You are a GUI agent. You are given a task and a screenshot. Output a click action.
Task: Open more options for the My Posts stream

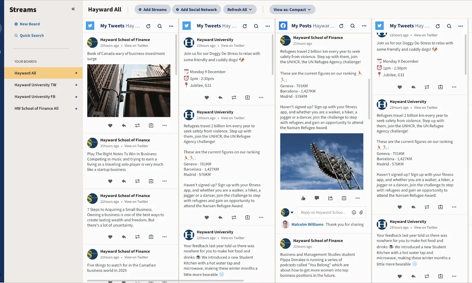click(364, 26)
